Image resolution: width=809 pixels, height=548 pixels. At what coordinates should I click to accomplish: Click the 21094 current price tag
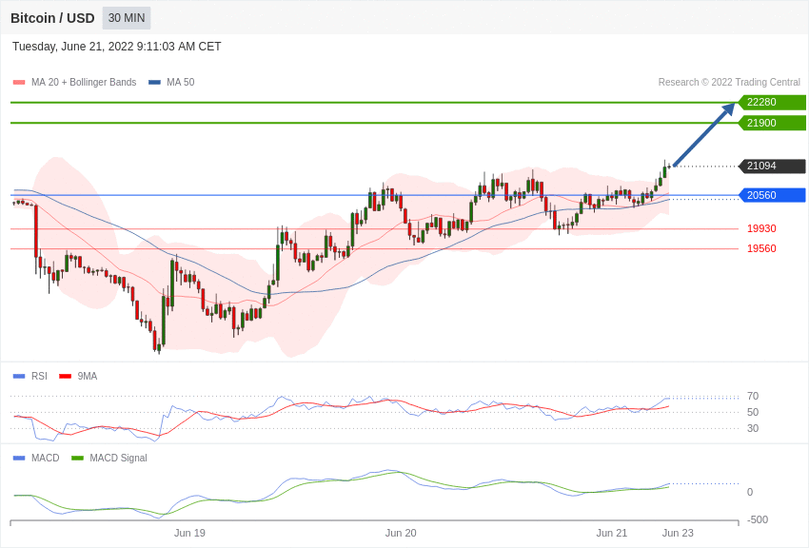(772, 166)
